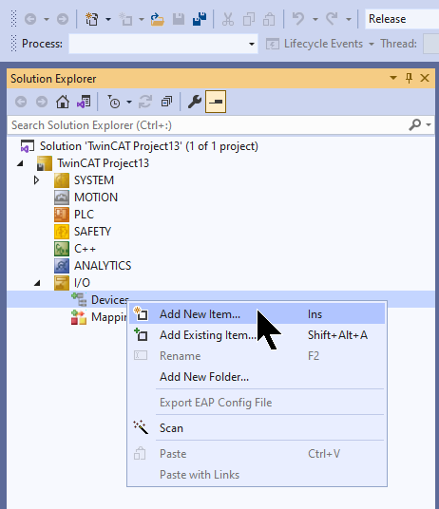This screenshot has height=509, width=439.
Task: Click the Navigate Backward toolbar icon
Action: tap(30, 19)
